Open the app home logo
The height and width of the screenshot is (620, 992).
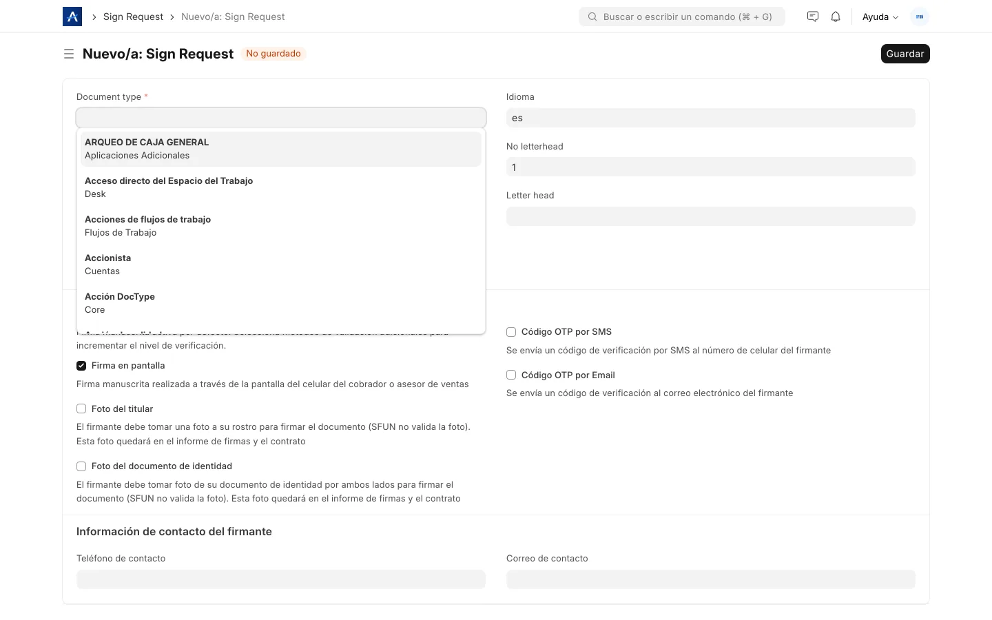tap(72, 17)
